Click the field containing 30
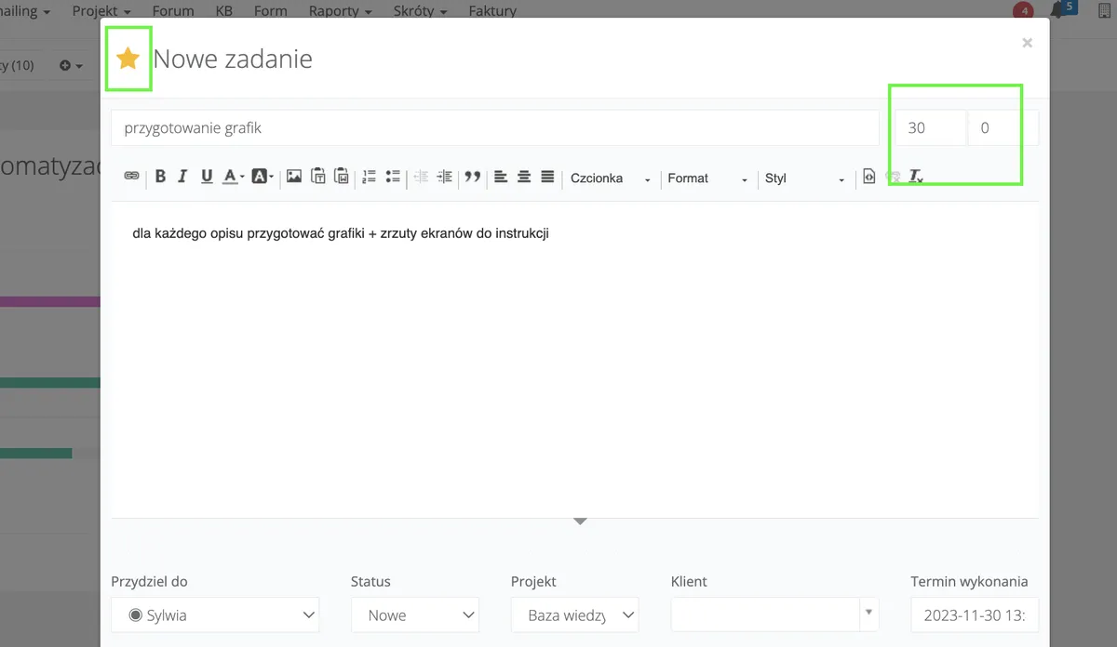This screenshot has height=647, width=1117. tap(931, 128)
